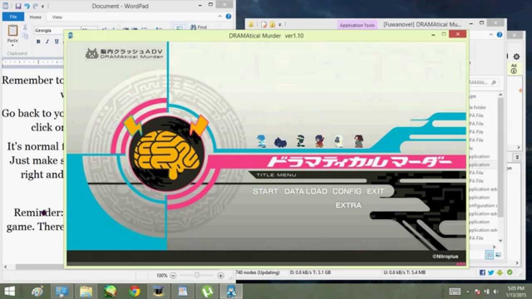Image resolution: width=532 pixels, height=299 pixels.
Task: Open WordPad Quick Access Toolbar customize arrow
Action: point(42,7)
